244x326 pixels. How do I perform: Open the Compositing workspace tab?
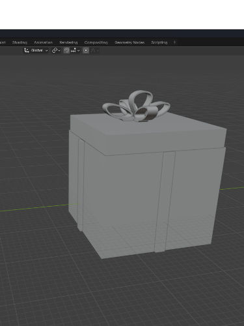coord(96,42)
